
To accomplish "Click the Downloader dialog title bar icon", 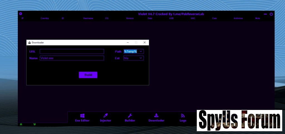I will (30, 43).
